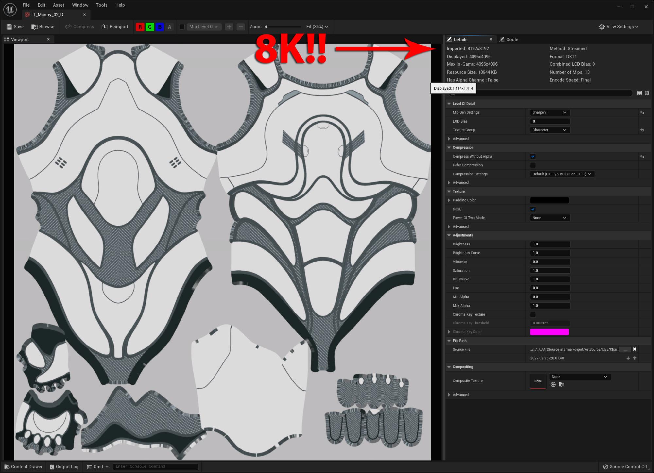Open the Composite Texture None dropdown

[x=580, y=377]
